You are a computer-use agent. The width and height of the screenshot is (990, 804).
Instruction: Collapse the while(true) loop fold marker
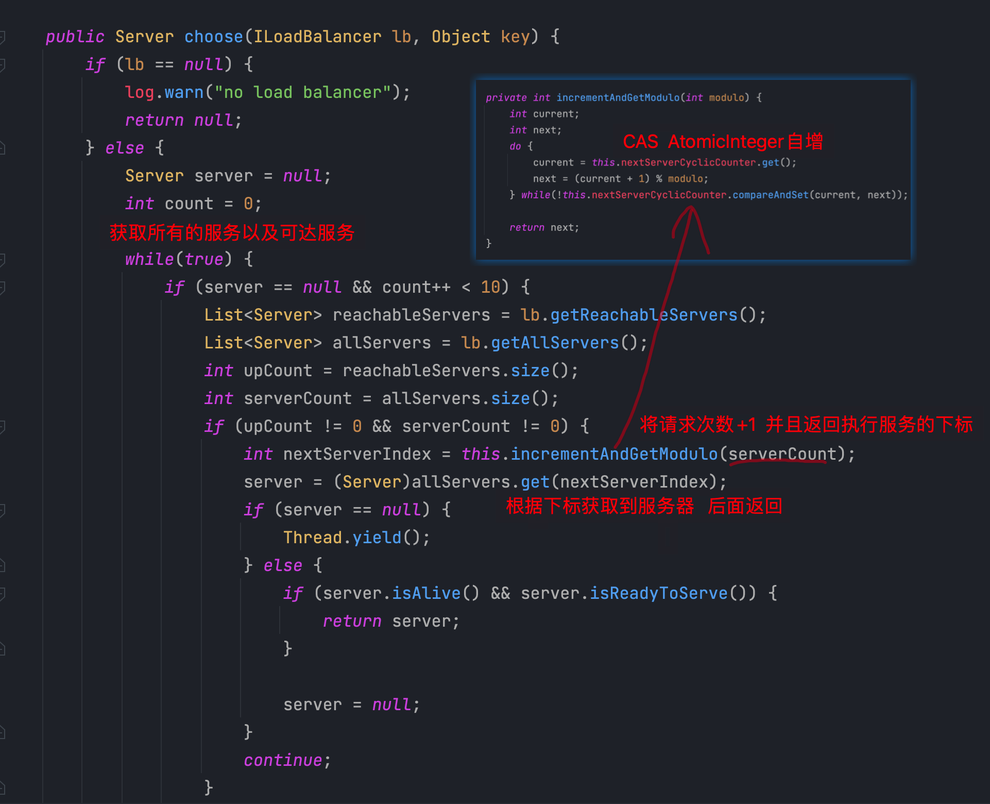pyautogui.click(x=2, y=260)
